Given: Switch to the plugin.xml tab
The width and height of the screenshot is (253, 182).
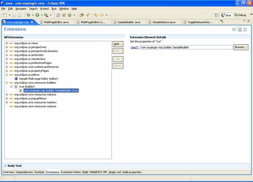Looking at the screenshot, I should pos(115,172).
